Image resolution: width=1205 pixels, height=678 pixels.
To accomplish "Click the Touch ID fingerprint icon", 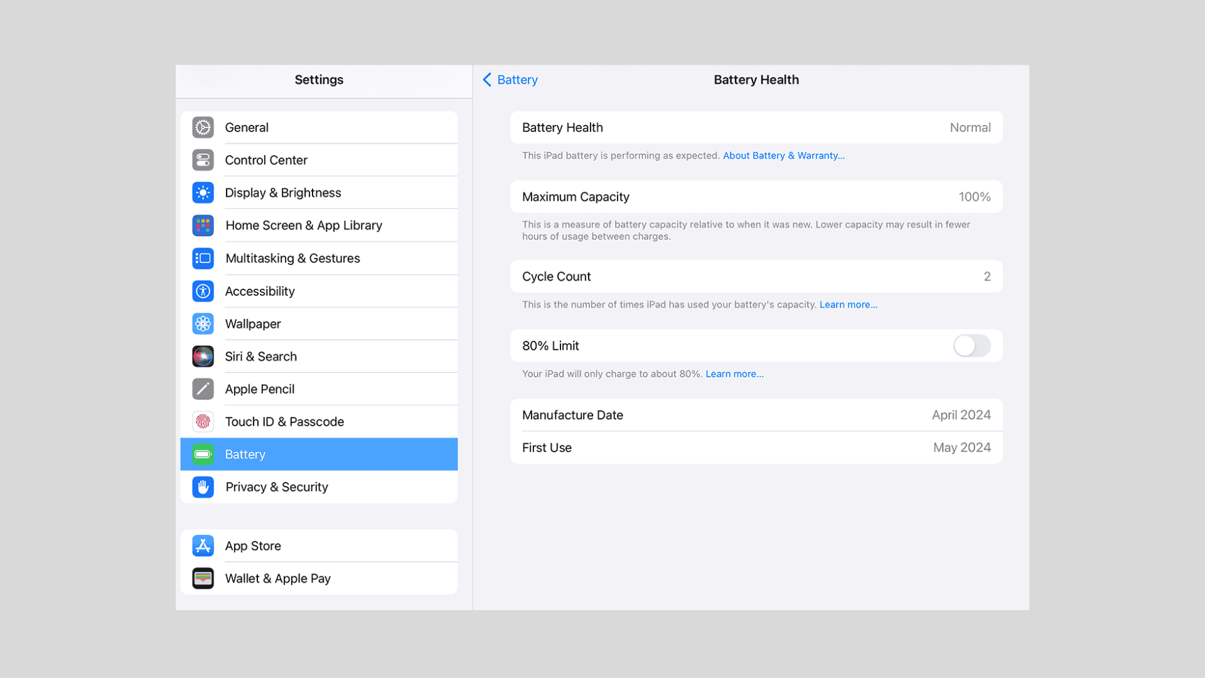I will [203, 422].
